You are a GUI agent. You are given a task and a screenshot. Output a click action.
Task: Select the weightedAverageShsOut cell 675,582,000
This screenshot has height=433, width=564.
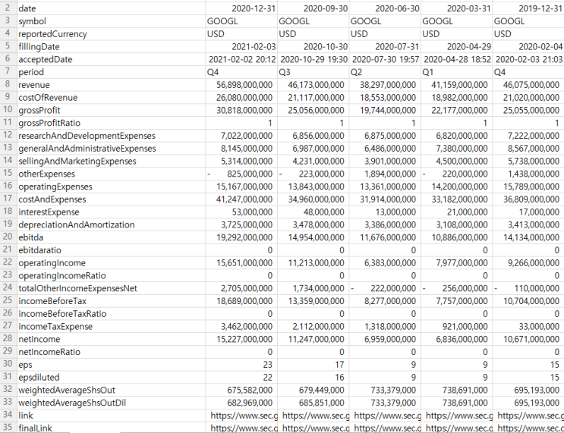pyautogui.click(x=241, y=390)
